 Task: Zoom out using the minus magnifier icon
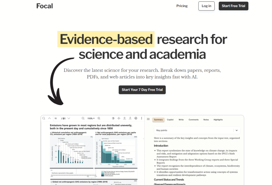pyautogui.click(x=83, y=118)
